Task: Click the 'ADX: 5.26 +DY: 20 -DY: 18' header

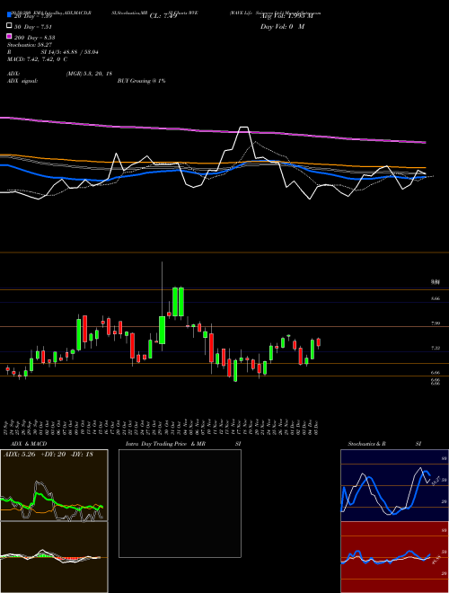Action: pyautogui.click(x=48, y=454)
